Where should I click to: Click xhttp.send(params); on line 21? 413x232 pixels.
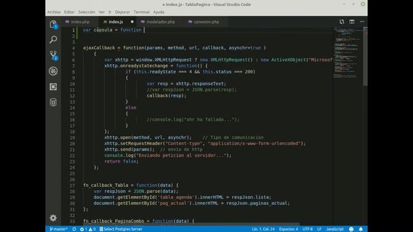[129, 150]
